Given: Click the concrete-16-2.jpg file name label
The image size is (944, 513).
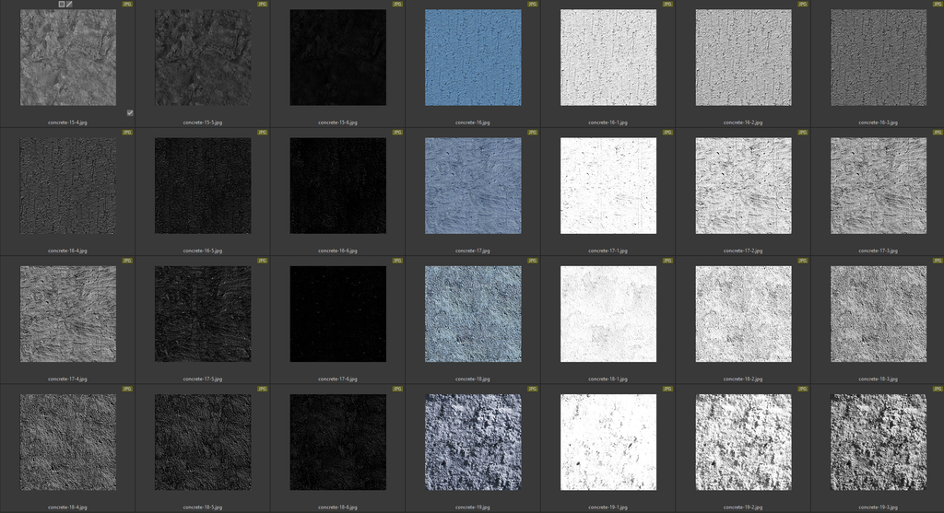Looking at the screenshot, I should 743,122.
